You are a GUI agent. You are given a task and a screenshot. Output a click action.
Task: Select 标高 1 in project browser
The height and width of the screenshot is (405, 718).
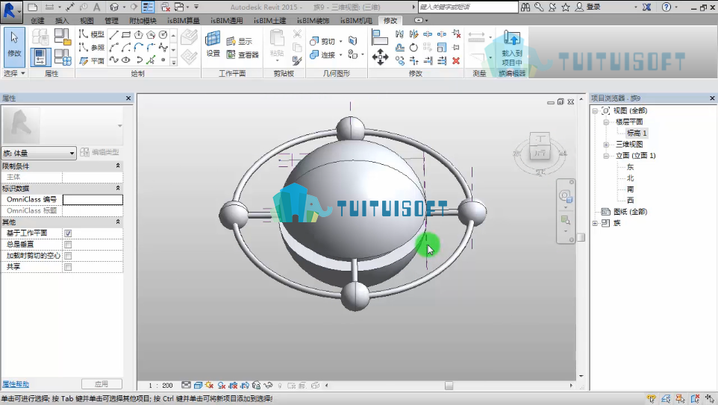[637, 134]
